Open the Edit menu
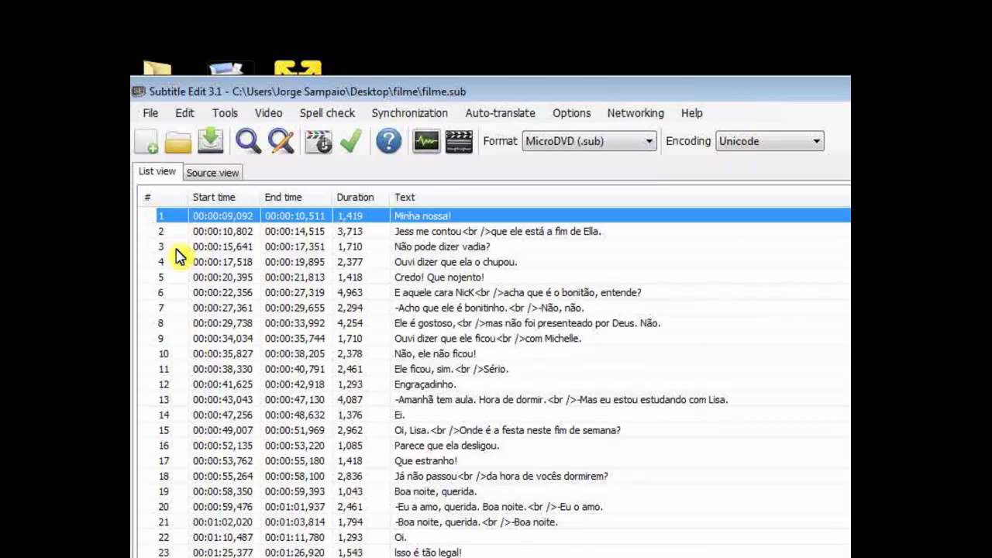 click(x=184, y=113)
